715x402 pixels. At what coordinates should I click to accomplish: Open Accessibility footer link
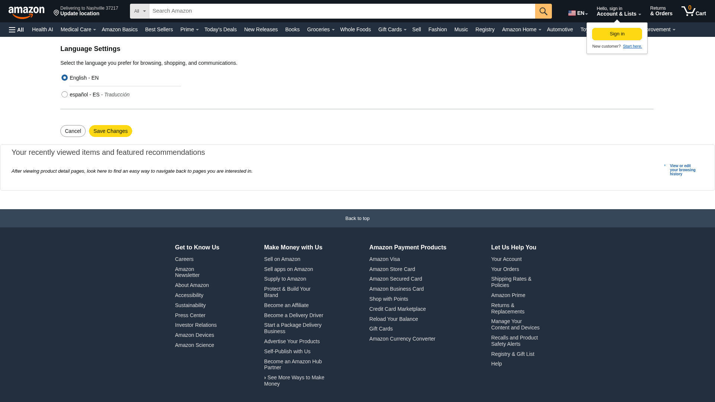pyautogui.click(x=189, y=295)
